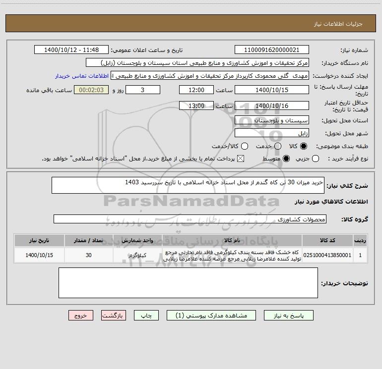The image size is (382, 369).
Task: Select the کالا/خدمت radio button
Action: pyautogui.click(x=245, y=146)
